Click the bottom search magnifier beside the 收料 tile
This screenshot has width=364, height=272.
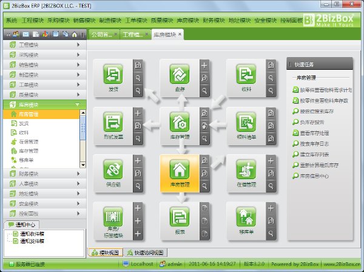pyautogui.click(x=271, y=90)
